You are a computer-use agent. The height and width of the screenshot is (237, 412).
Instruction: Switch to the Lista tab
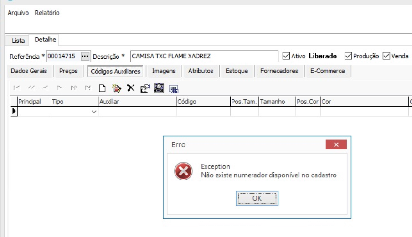click(x=18, y=41)
